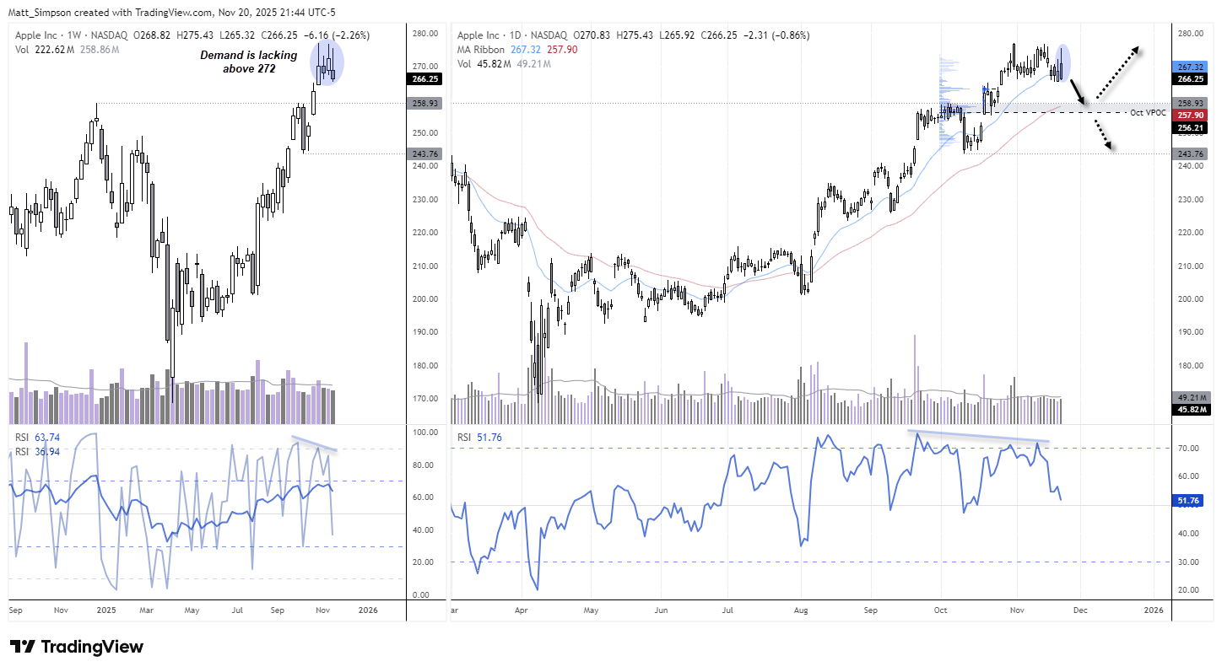Click the 2026 label on the weekly time axis
The image size is (1222, 672).
(368, 610)
